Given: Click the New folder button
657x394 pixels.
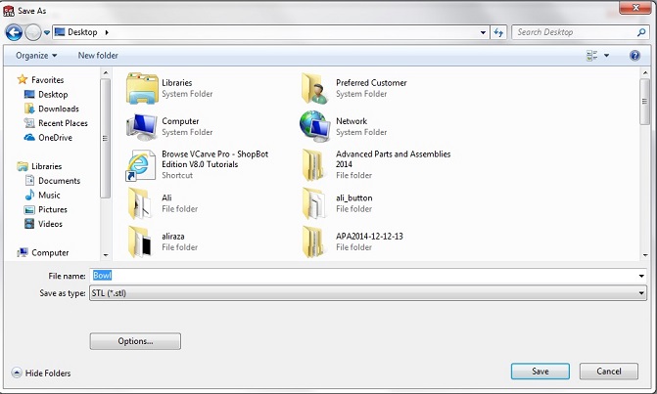Looking at the screenshot, I should click(x=98, y=55).
